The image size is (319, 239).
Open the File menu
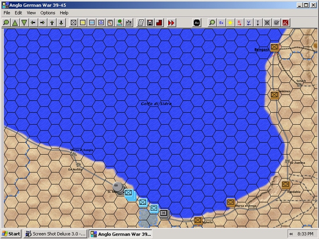pos(7,13)
